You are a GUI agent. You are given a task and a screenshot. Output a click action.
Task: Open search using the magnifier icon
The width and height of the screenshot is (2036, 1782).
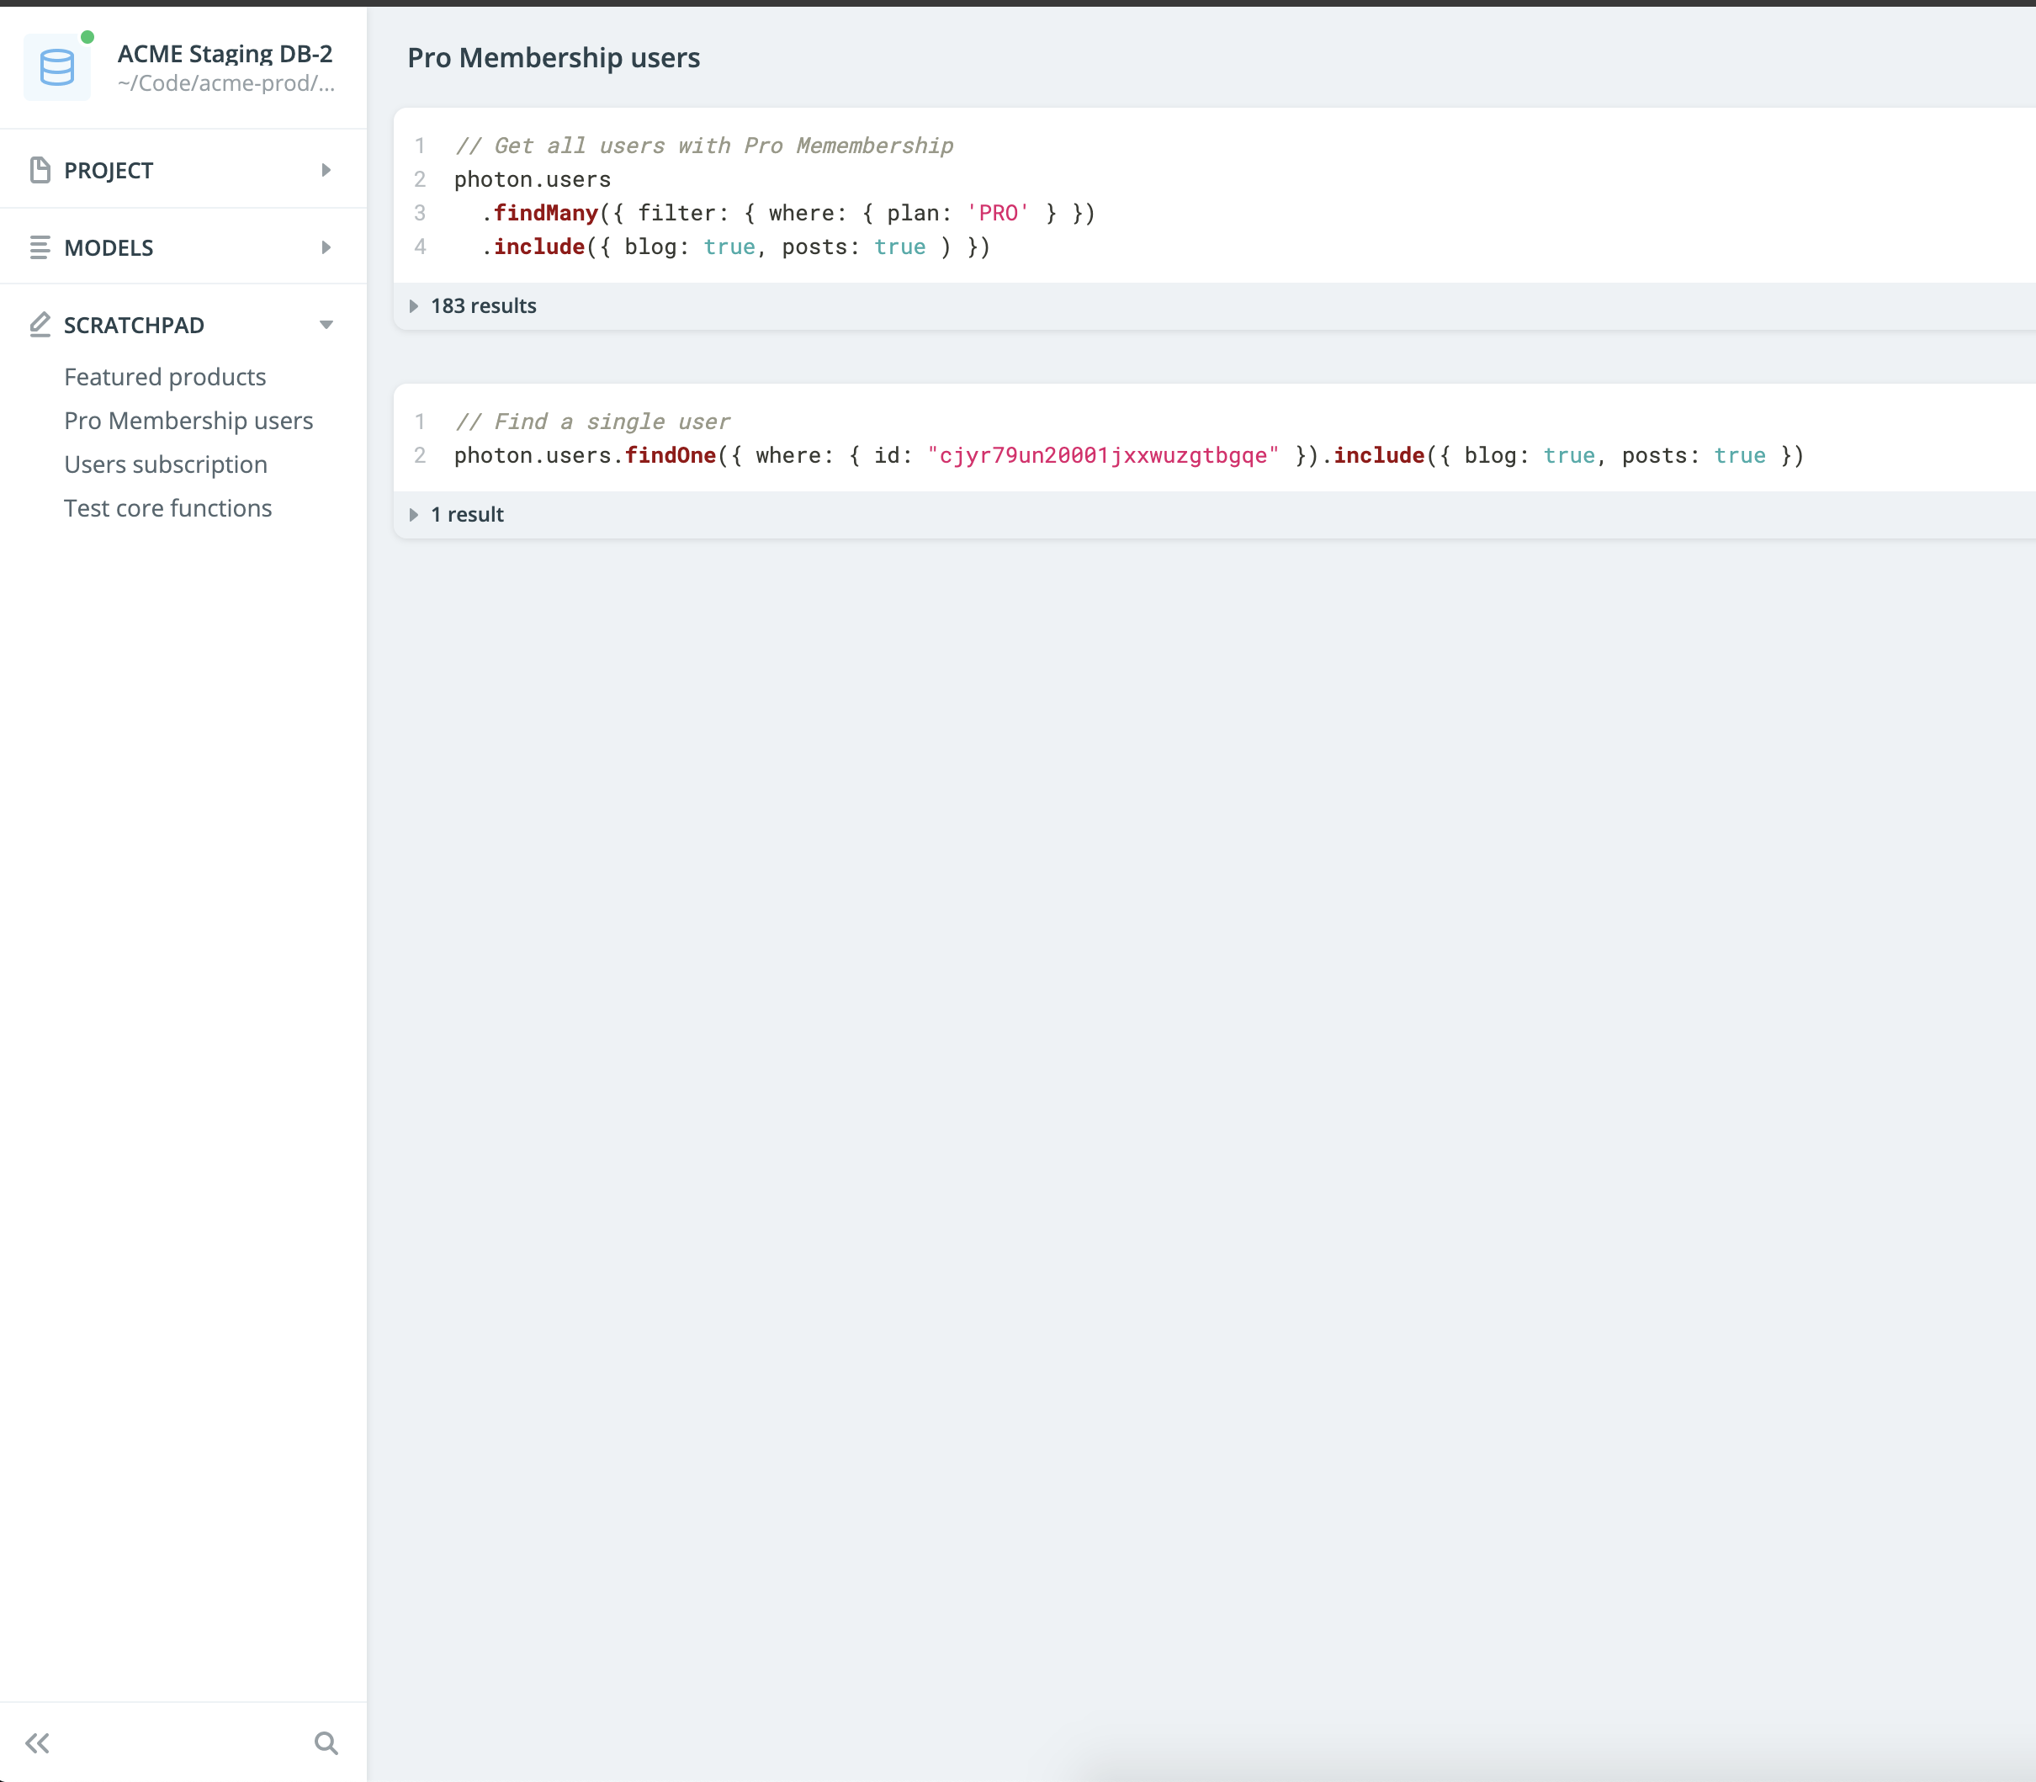(x=326, y=1742)
